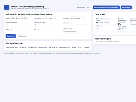136x102 pixels.
Task: Click the Enddatum date field
Action: (77, 18)
